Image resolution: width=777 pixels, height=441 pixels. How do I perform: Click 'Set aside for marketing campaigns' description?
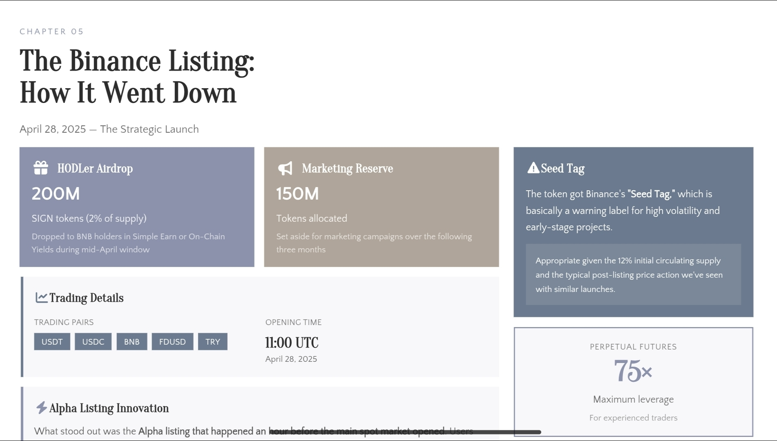tap(374, 243)
